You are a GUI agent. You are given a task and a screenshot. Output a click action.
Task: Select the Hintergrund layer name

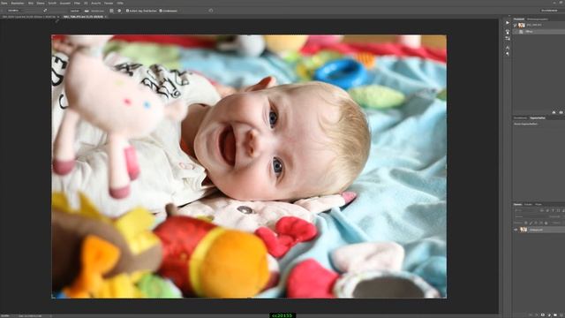536,230
